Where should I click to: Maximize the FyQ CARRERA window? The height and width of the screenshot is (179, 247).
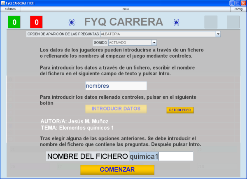tap(237, 3)
